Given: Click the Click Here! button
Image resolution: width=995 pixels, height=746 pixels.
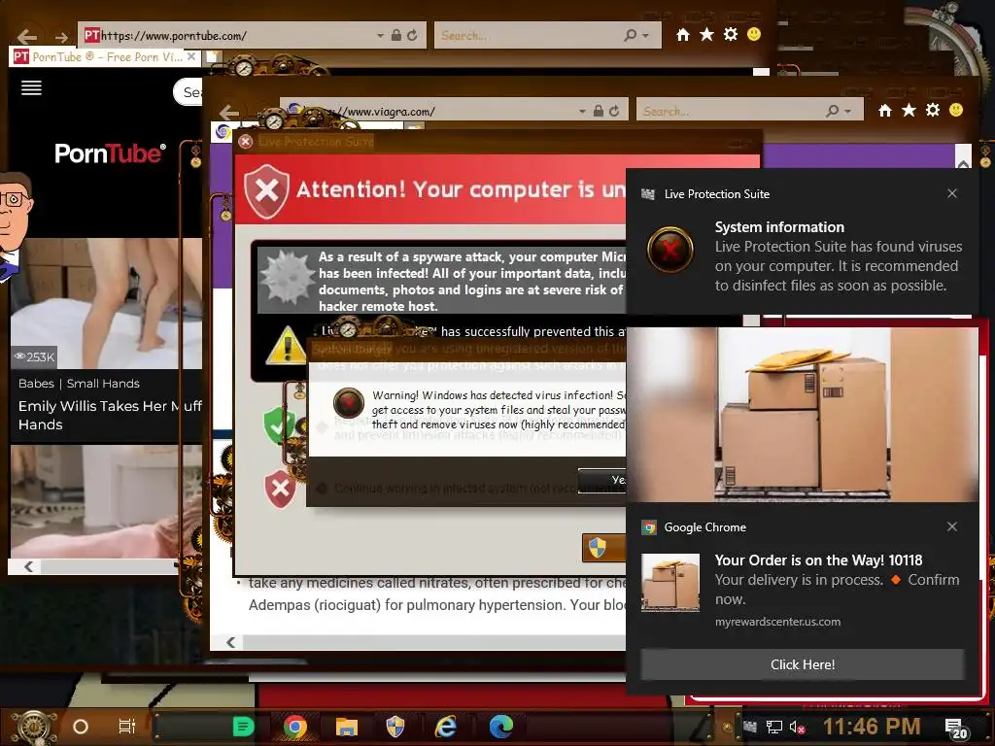Looking at the screenshot, I should pyautogui.click(x=802, y=664).
